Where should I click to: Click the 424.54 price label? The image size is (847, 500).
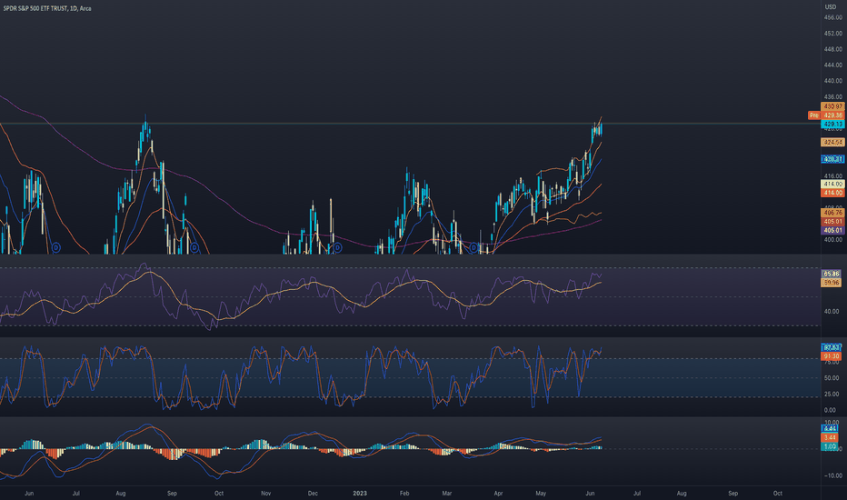pos(832,142)
